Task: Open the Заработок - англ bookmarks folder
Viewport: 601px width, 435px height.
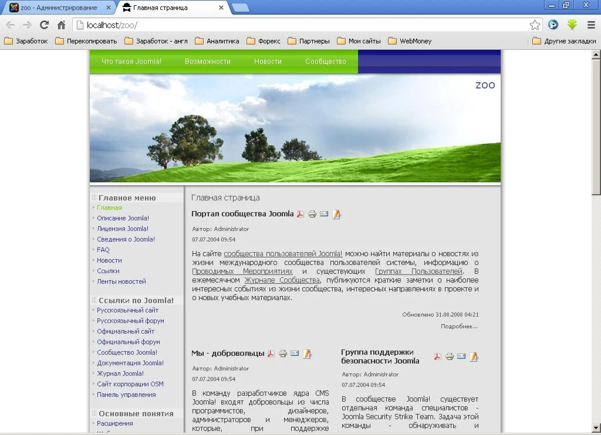Action: (x=156, y=41)
